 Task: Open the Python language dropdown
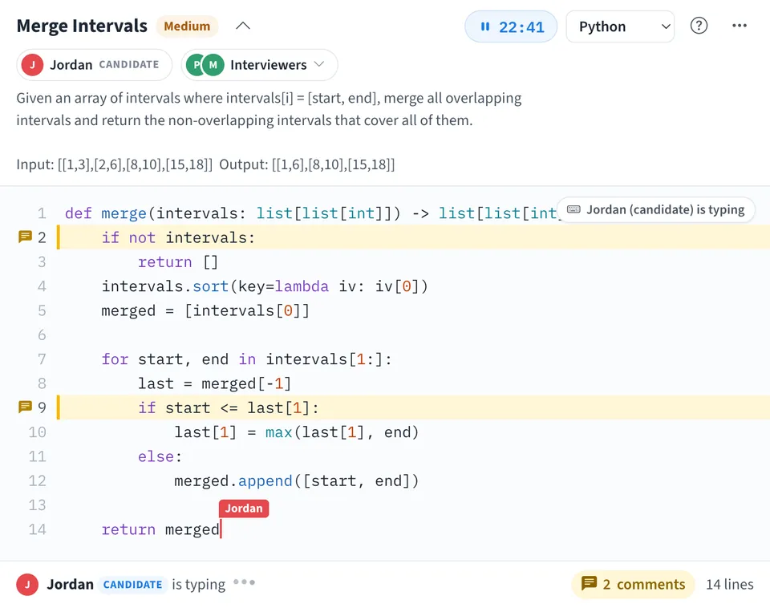(x=620, y=26)
